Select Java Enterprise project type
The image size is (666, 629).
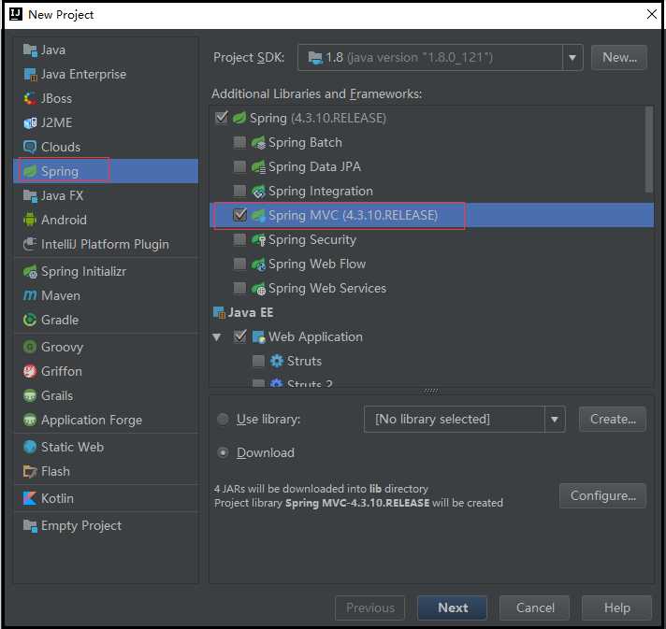(x=106, y=74)
